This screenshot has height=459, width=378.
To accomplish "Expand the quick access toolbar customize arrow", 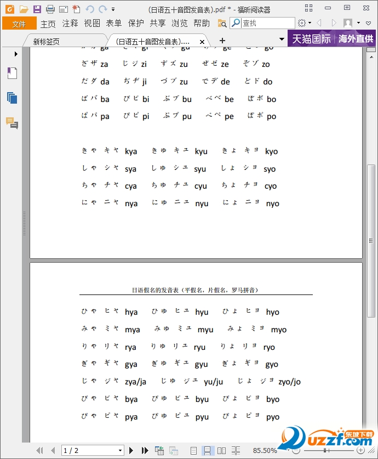I will point(113,9).
